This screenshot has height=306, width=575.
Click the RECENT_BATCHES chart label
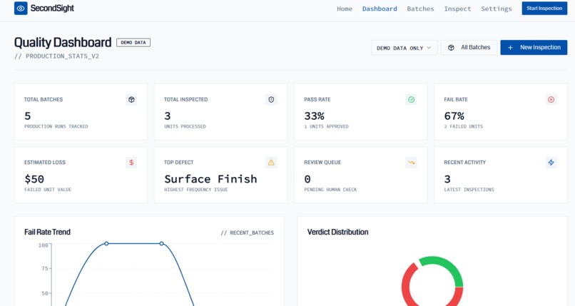pos(247,233)
